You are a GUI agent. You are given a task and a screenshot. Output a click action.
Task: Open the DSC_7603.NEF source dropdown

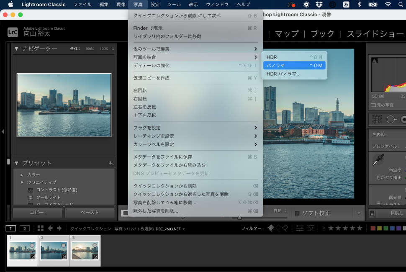coord(170,229)
